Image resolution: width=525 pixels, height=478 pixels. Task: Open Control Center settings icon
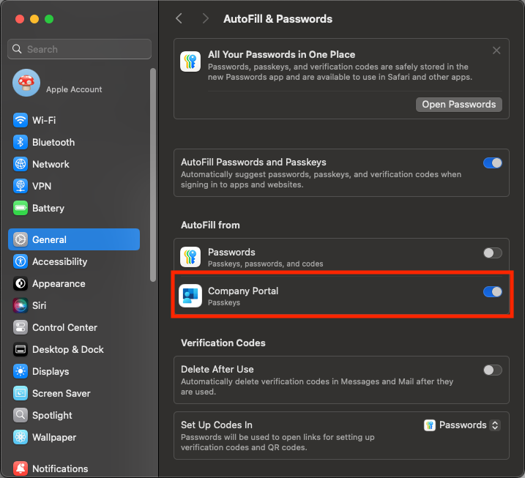(x=21, y=327)
